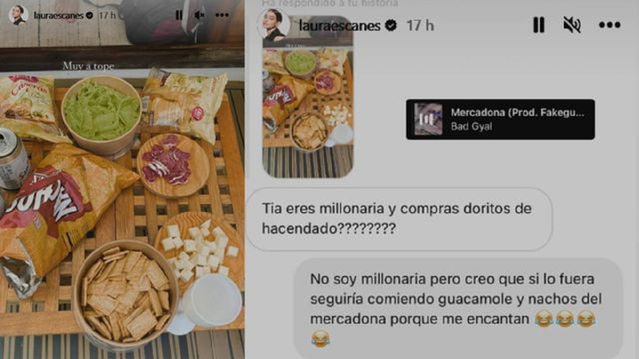Click the small avatar in left story
639x359 pixels.
[18, 15]
